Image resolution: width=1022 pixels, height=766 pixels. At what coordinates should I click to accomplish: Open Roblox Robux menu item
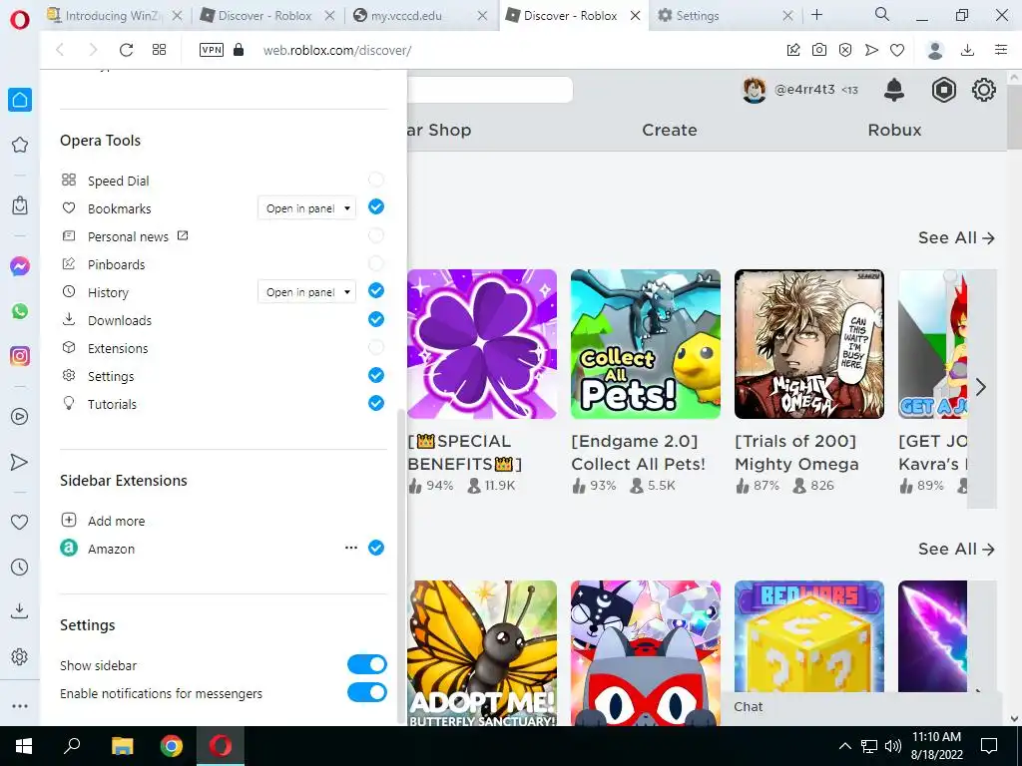pos(894,130)
